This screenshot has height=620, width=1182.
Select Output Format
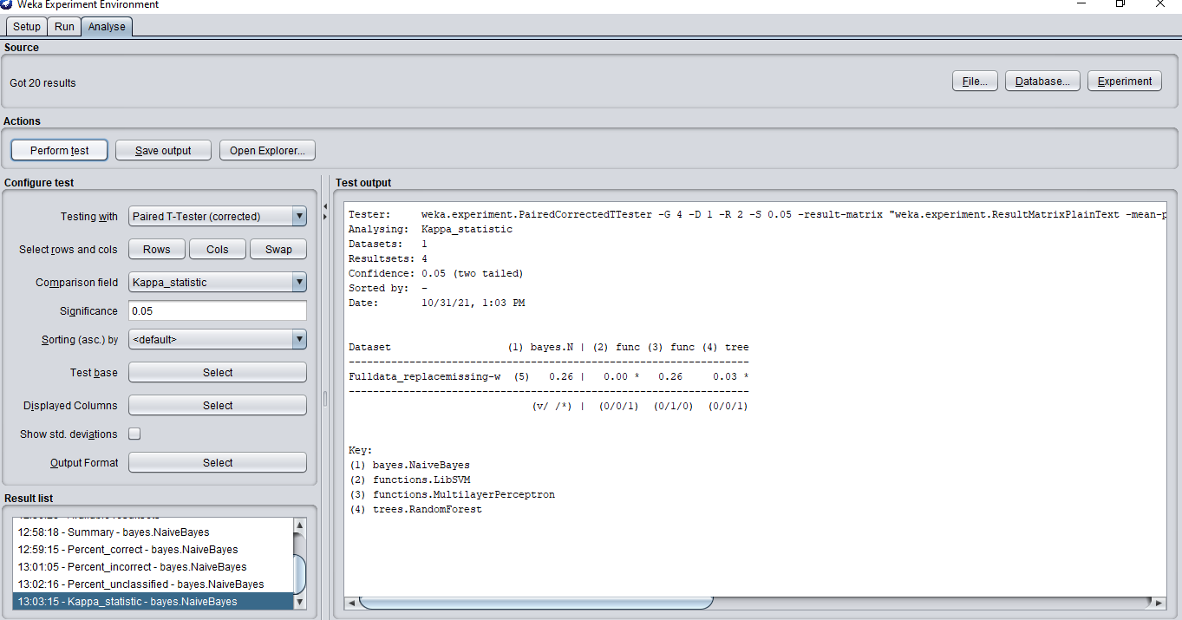218,463
